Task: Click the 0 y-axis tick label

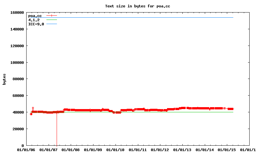Action: (22, 146)
